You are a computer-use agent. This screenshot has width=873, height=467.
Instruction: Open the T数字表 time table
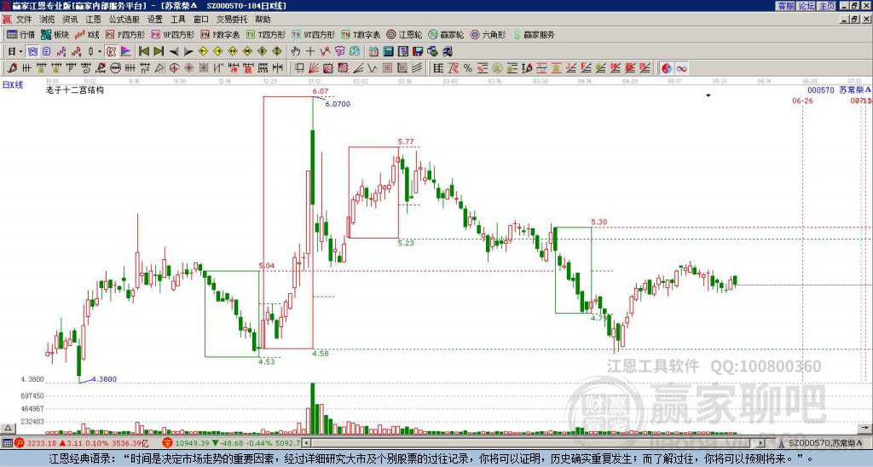pyautogui.click(x=361, y=34)
